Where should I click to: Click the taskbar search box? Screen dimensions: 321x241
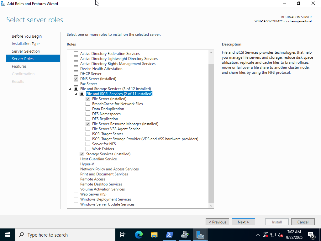pos(63,234)
